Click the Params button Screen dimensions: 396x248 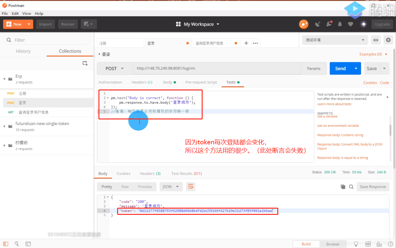[x=314, y=68]
